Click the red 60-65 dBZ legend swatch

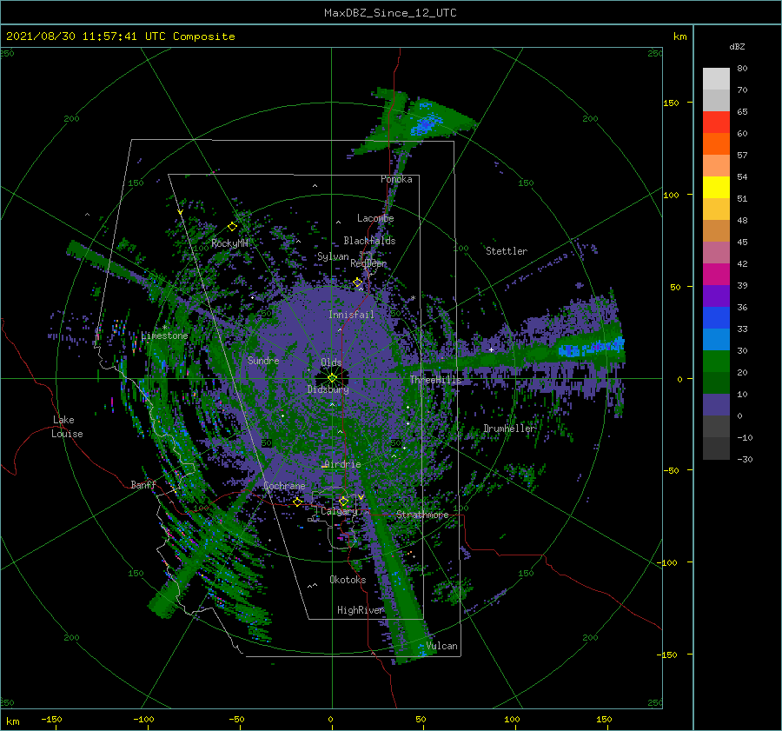pos(716,123)
